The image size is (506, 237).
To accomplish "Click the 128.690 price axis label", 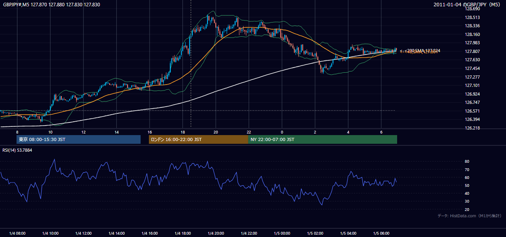I will pos(473,9).
